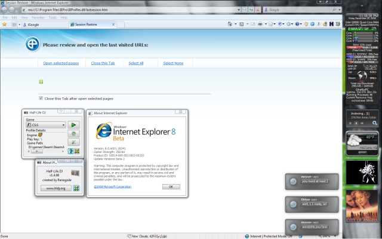
Task: Click the wrench settings button in Half-Life DJ
Action: [73, 143]
